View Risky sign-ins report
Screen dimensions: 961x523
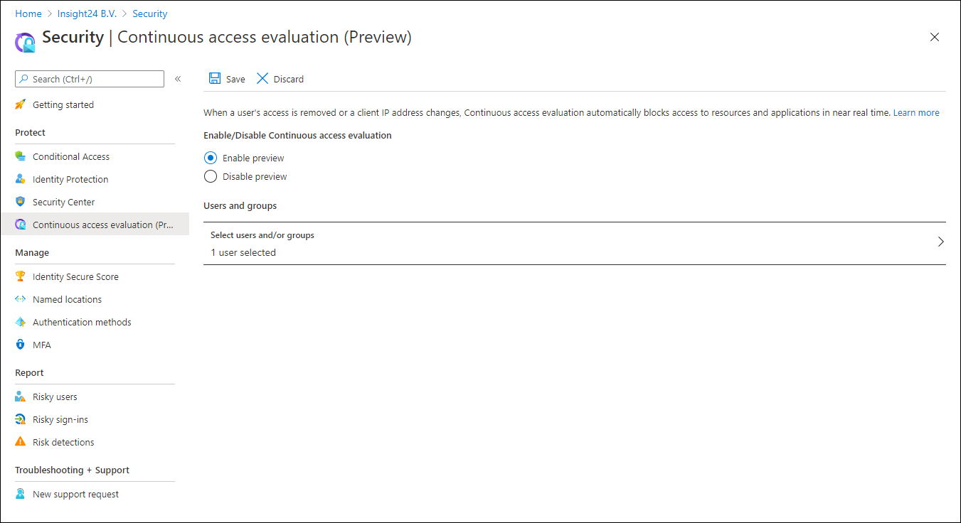tap(60, 419)
